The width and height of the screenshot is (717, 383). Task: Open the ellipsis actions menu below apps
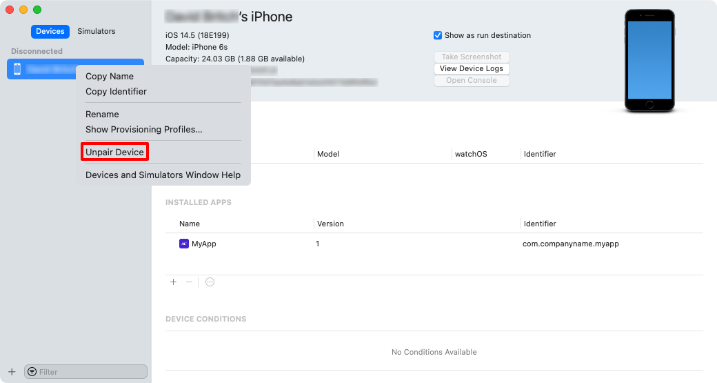click(x=210, y=282)
